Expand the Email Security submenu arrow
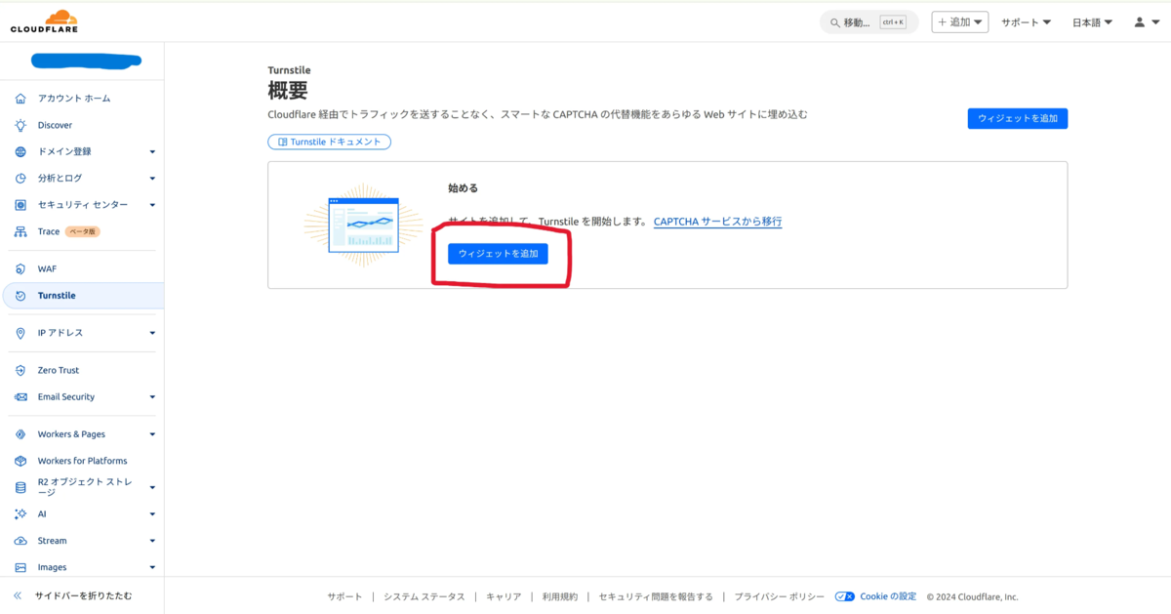The height and width of the screenshot is (614, 1171). (x=152, y=397)
